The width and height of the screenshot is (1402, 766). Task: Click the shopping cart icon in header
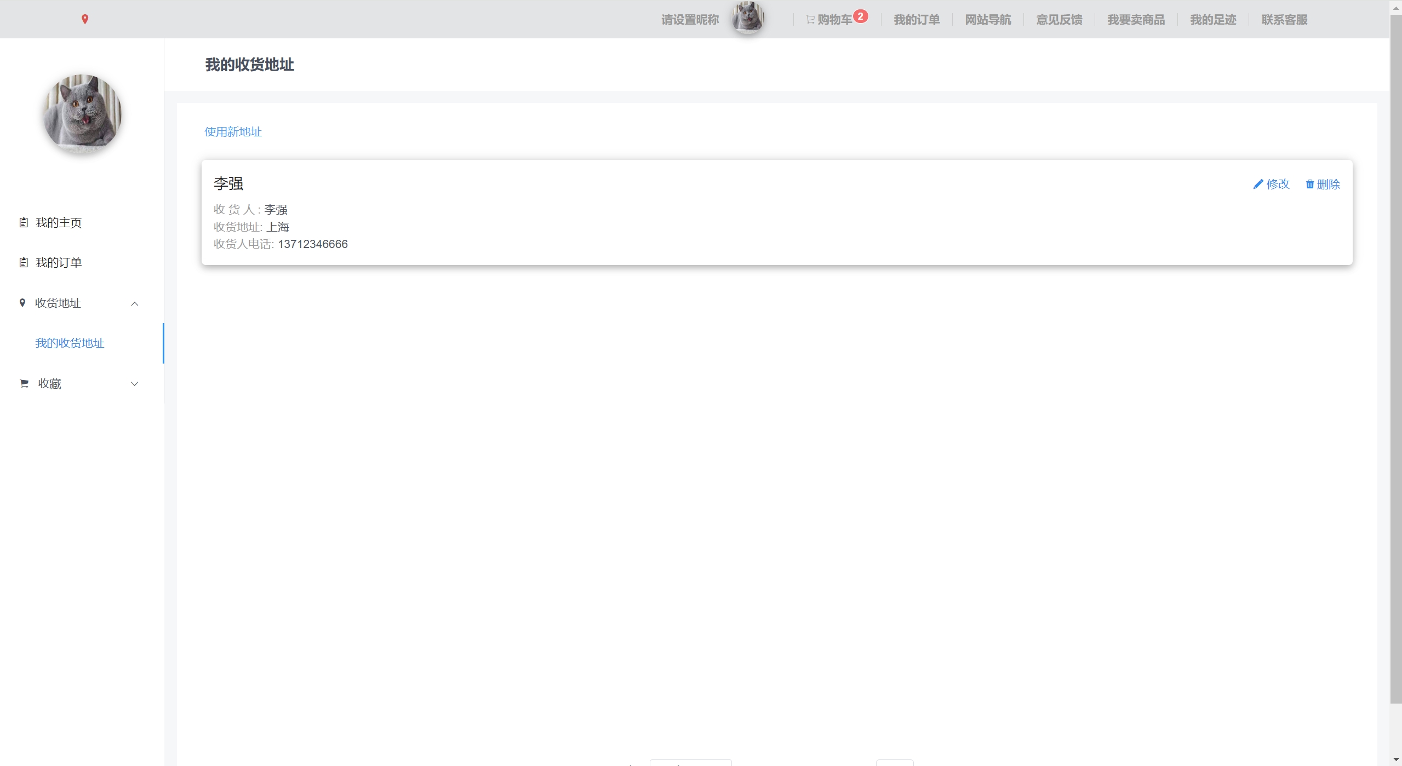[810, 20]
